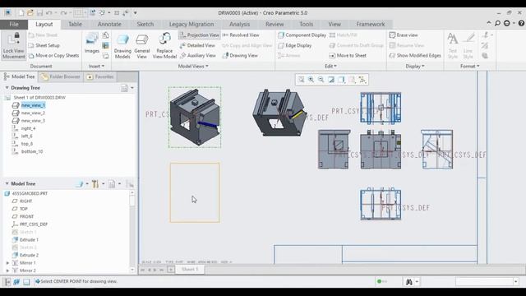Open quick access toolbar customize arrow

coord(135,13)
